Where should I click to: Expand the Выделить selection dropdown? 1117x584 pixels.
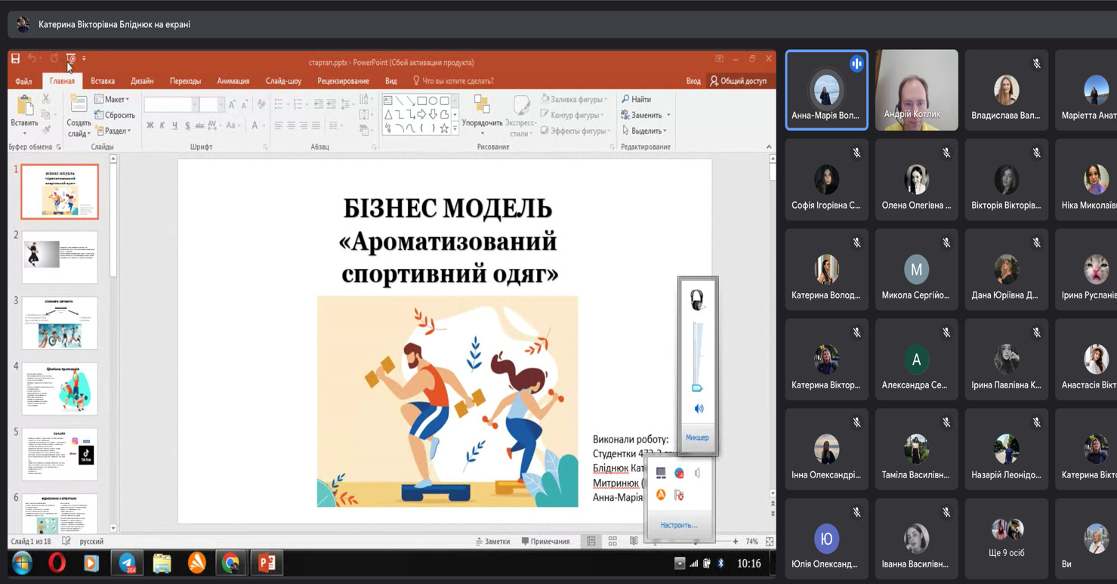(x=645, y=131)
